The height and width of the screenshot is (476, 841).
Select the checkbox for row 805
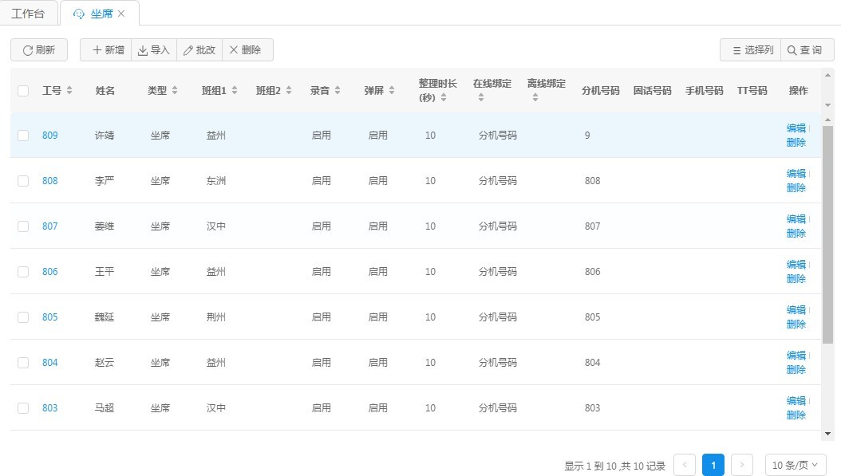(x=23, y=317)
